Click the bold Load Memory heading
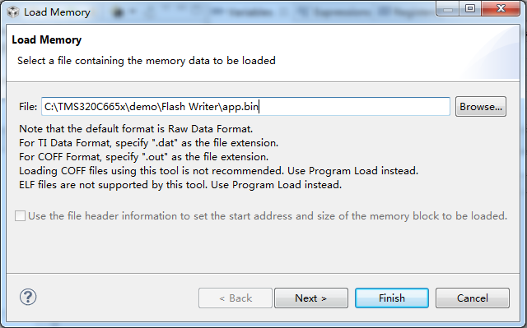 click(x=47, y=39)
